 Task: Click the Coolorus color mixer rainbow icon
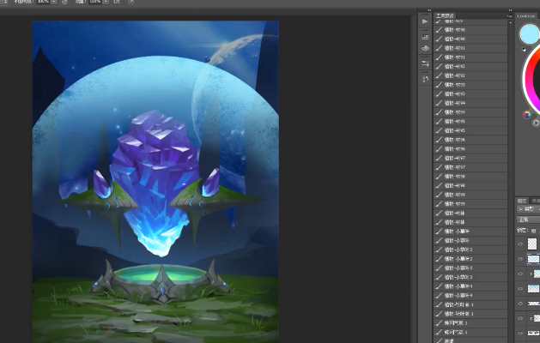pos(526,115)
